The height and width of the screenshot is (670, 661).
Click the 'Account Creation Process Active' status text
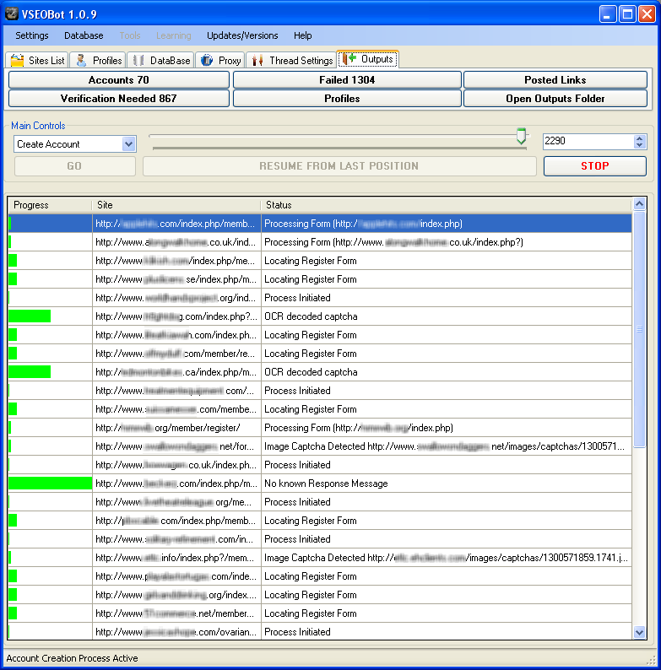point(72,658)
